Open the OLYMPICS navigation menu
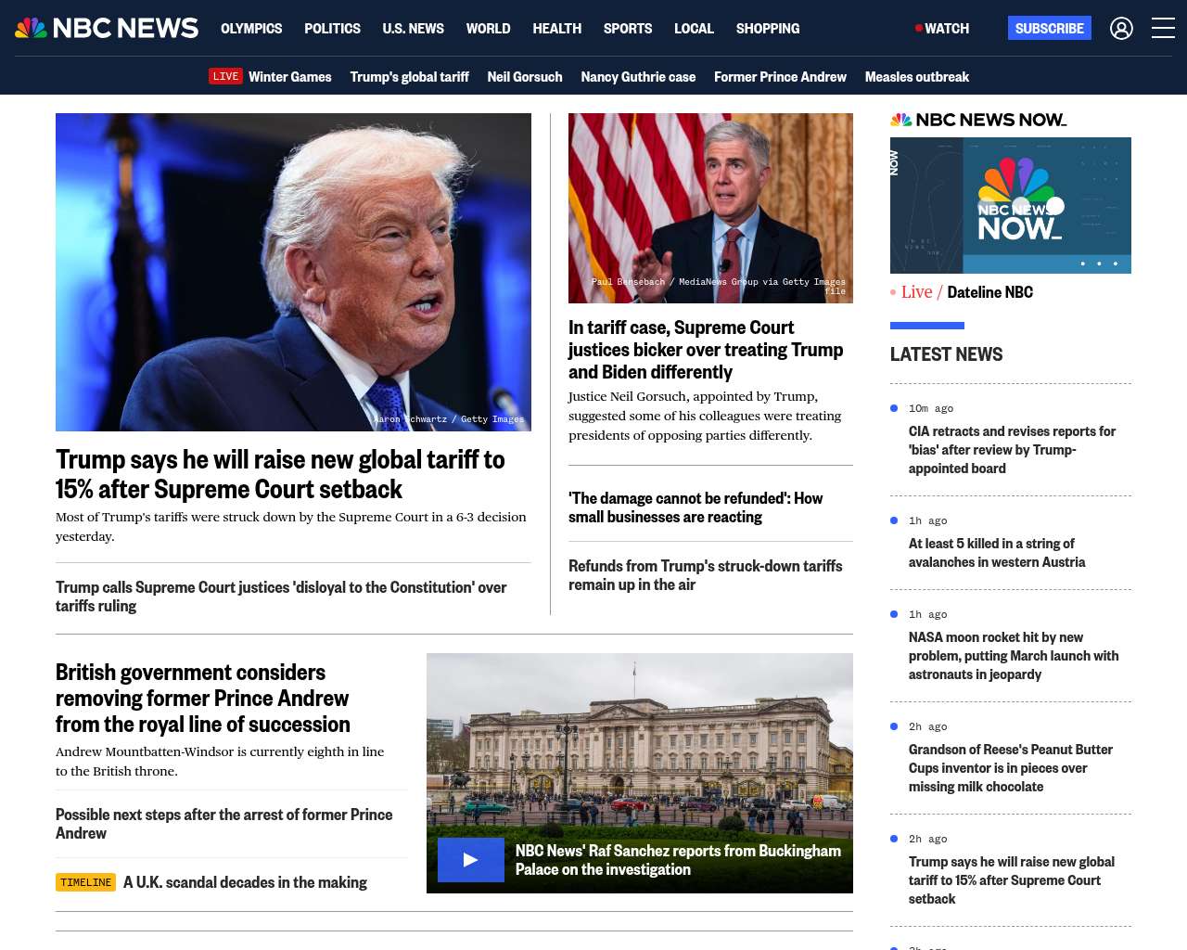The width and height of the screenshot is (1187, 950). pyautogui.click(x=251, y=29)
